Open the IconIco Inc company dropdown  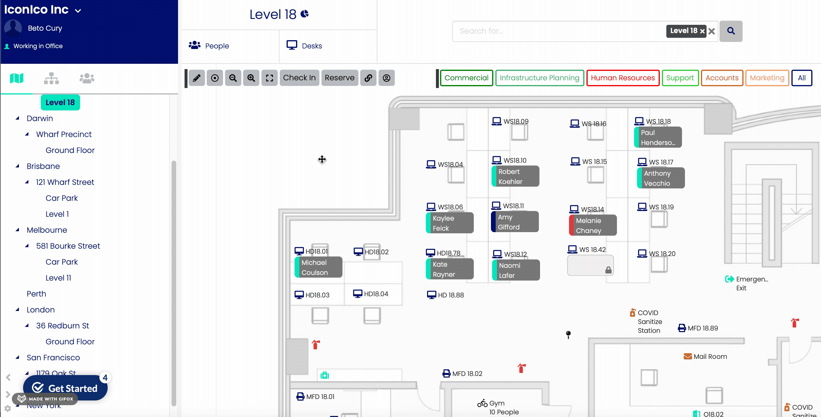(x=78, y=11)
